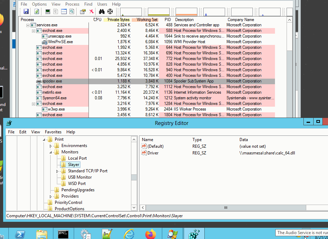Click the Save icon in Process Explorer toolbar
328x239 pixels.
(26, 11)
